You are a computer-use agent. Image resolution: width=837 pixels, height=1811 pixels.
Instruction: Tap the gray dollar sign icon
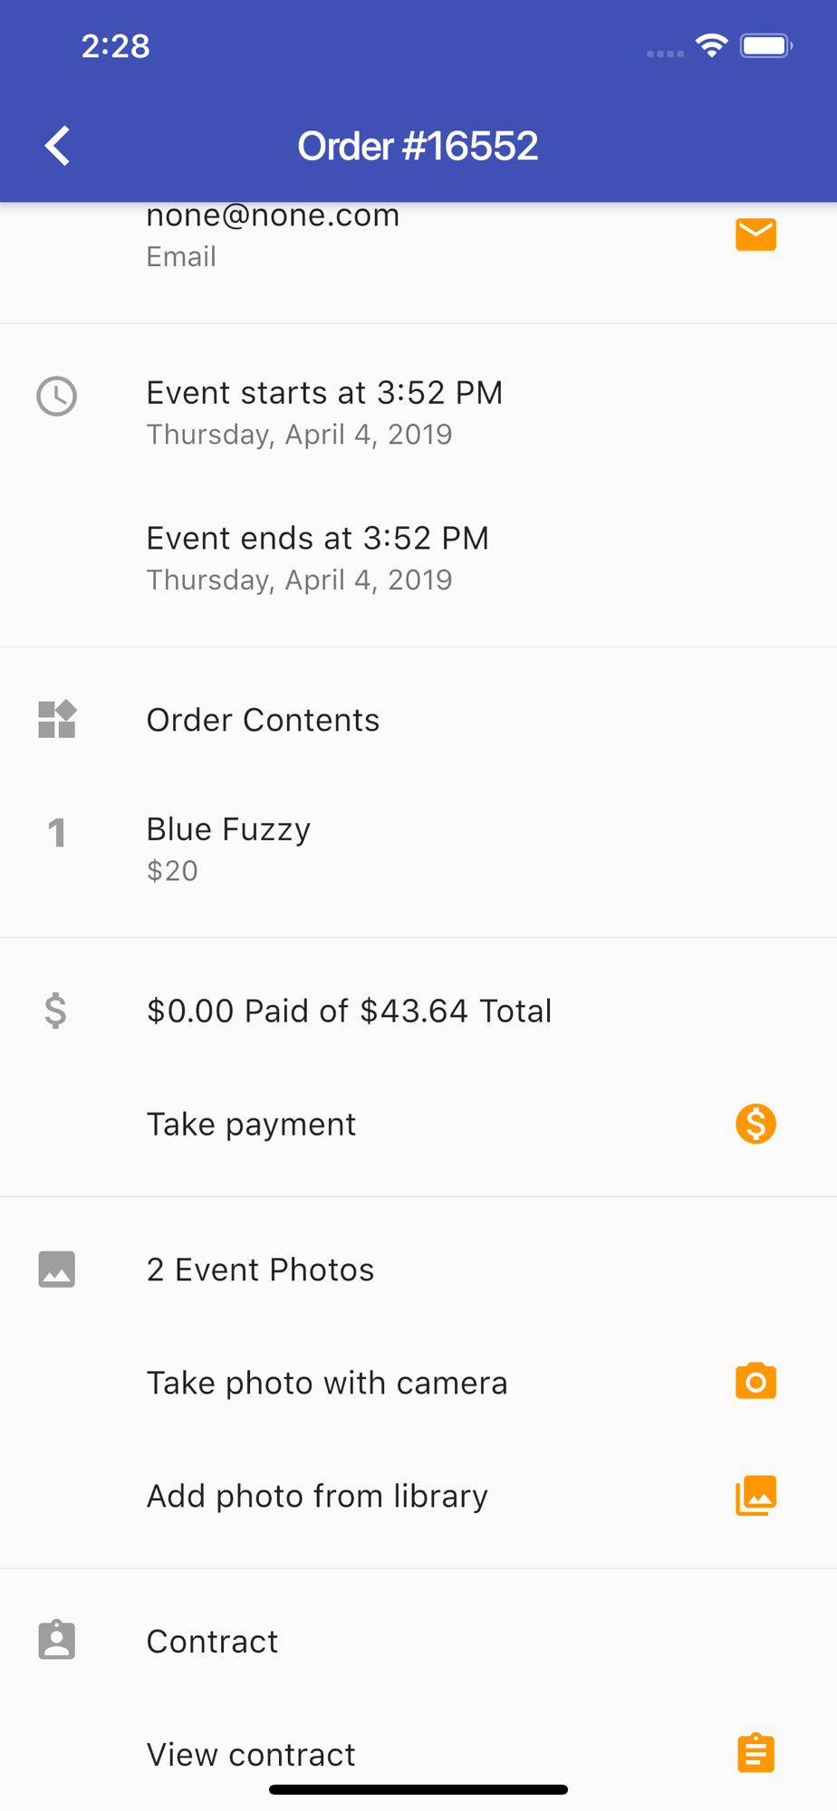click(x=55, y=1011)
